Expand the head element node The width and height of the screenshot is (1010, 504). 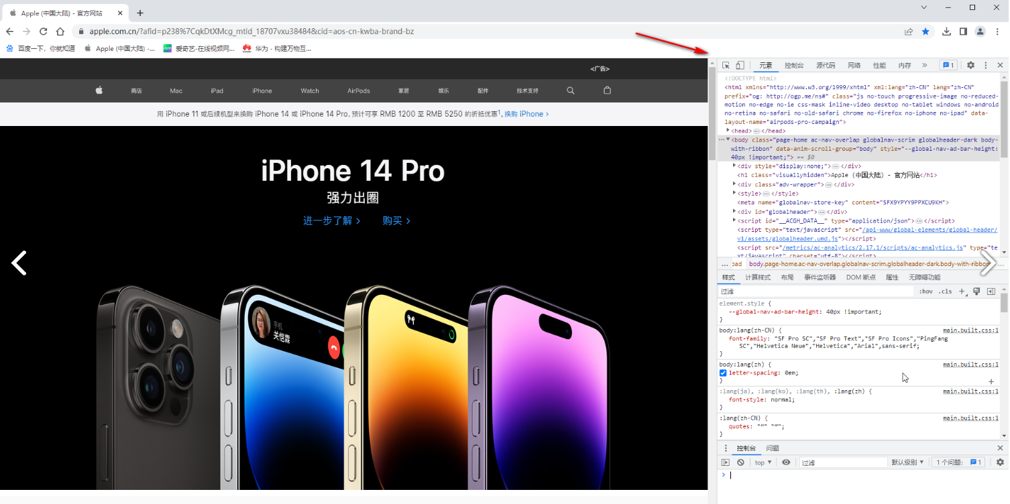[728, 131]
